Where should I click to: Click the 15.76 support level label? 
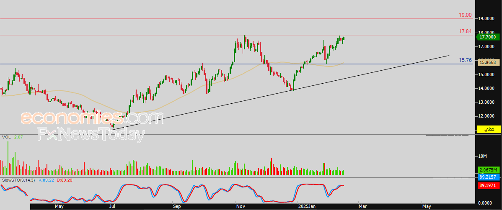465,60
